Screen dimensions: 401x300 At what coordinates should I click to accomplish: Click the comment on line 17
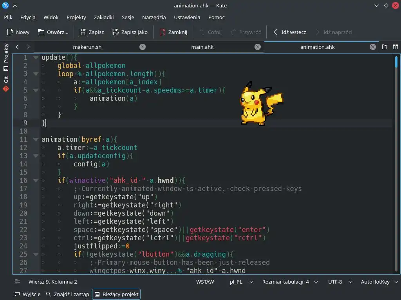[x=188, y=189]
